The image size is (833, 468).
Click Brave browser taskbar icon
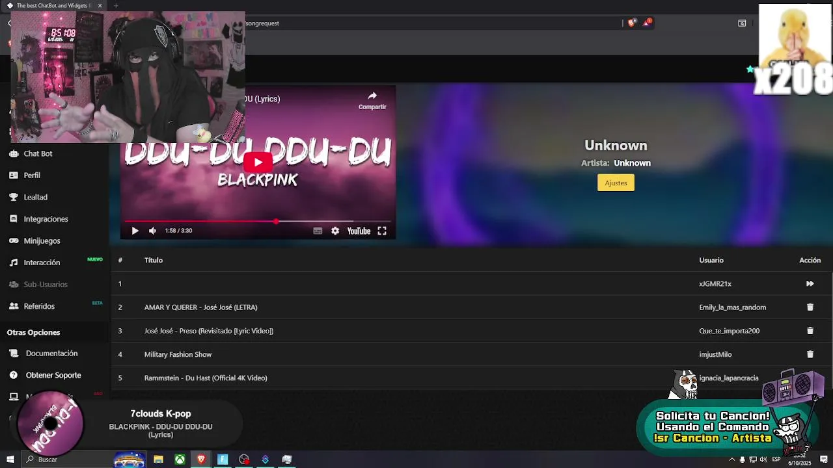tap(201, 460)
